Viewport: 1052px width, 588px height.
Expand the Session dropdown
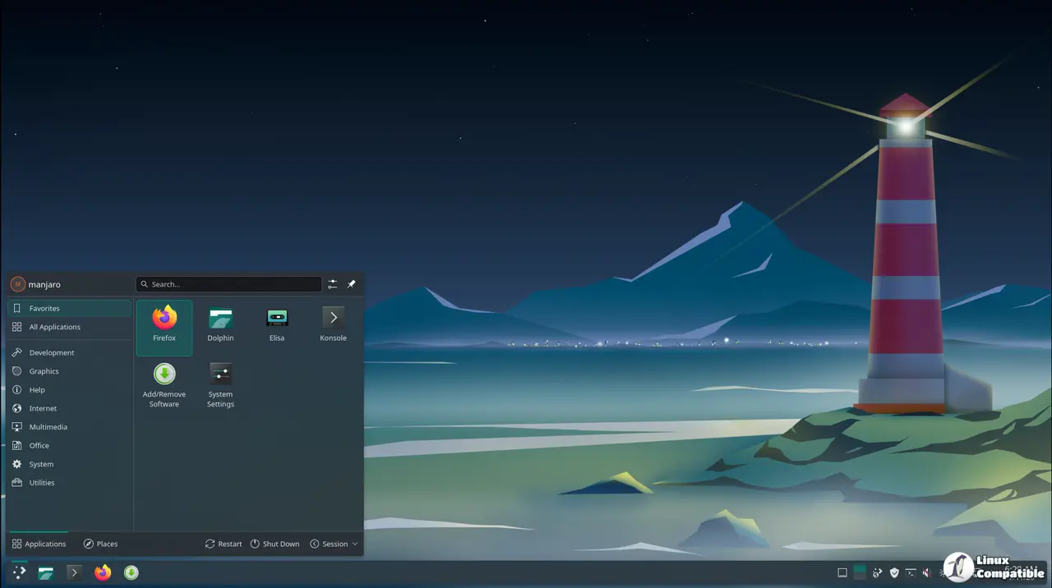click(334, 544)
